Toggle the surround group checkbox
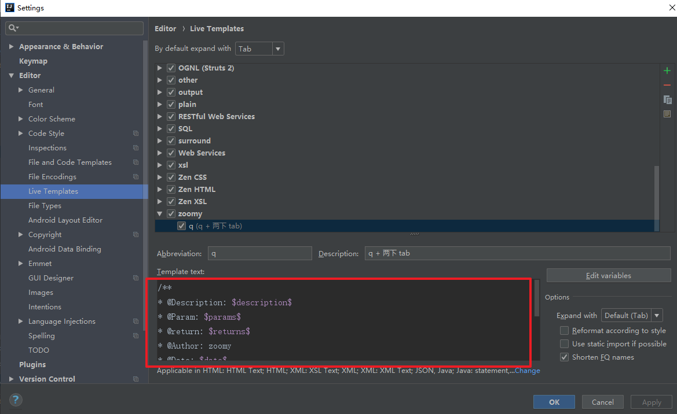677x414 pixels. pyautogui.click(x=171, y=141)
